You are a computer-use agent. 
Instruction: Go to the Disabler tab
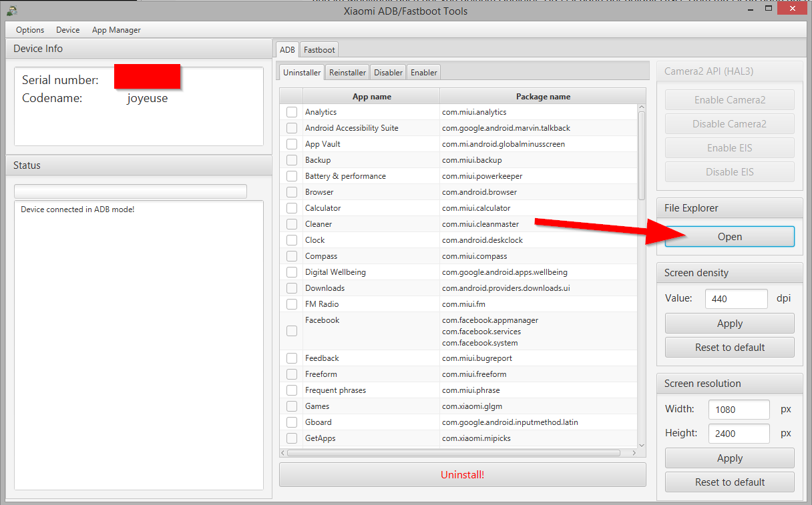(388, 73)
